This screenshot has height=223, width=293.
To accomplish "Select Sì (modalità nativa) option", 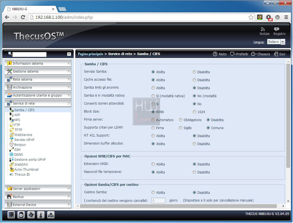I will 153,96.
